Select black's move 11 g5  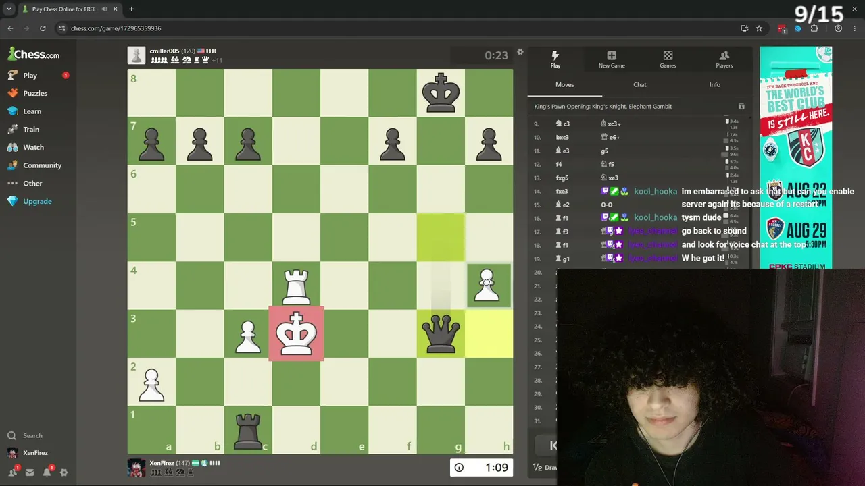[x=605, y=151]
